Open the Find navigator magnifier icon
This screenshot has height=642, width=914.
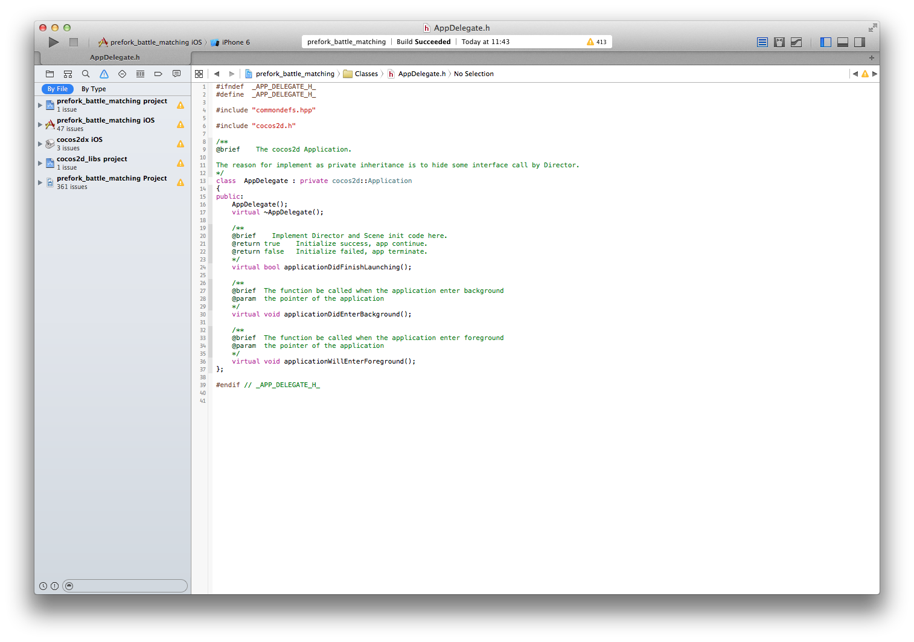tap(86, 74)
